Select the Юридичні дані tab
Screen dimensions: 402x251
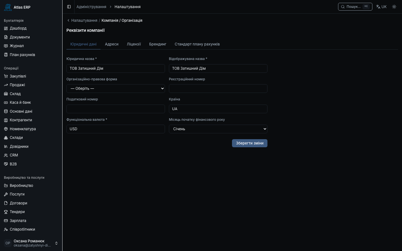click(83, 44)
